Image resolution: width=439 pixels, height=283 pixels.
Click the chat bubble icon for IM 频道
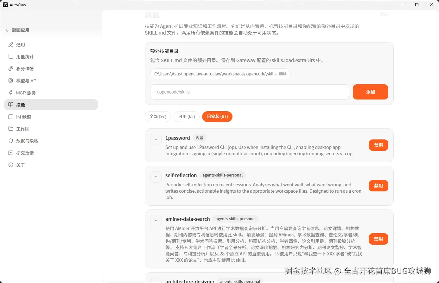(11, 117)
